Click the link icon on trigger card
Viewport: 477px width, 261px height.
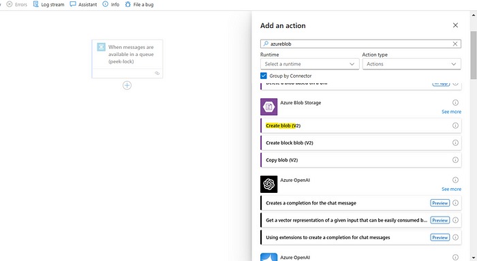[x=157, y=74]
